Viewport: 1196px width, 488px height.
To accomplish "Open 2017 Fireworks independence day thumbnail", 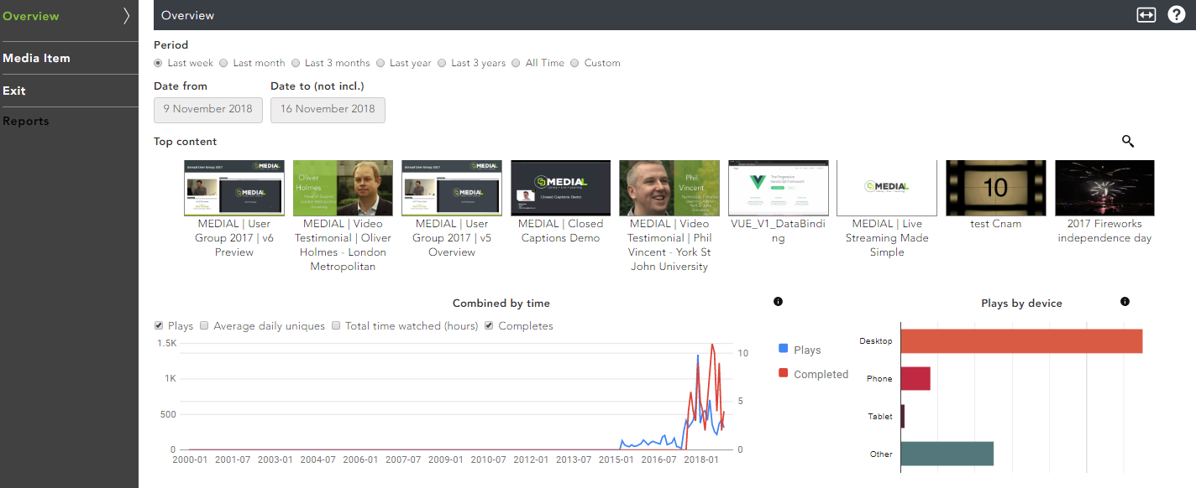I will coord(1104,188).
